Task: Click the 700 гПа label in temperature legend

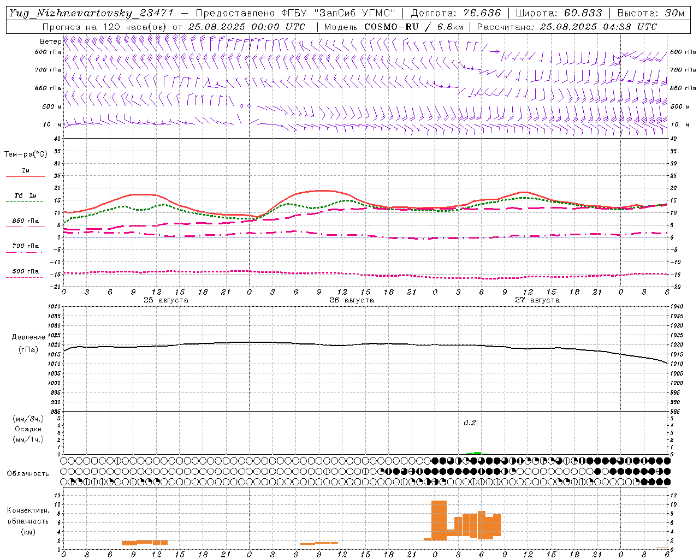Action: tap(25, 246)
